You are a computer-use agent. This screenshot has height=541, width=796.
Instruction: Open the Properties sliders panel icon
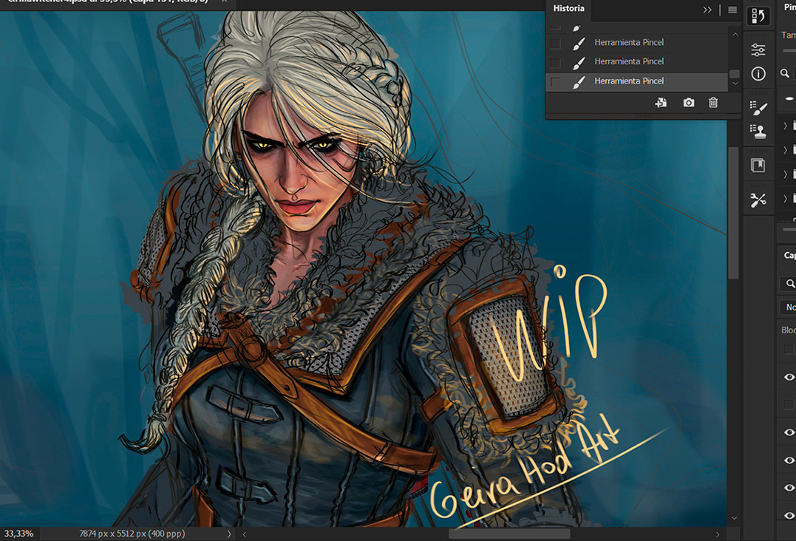pos(758,50)
